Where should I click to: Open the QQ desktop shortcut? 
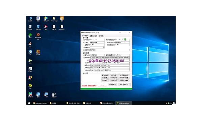tap(30, 44)
